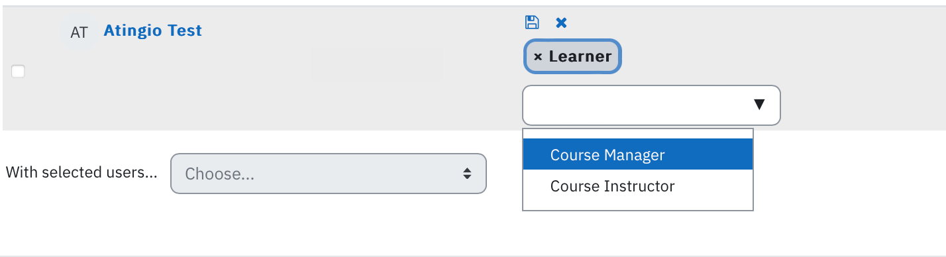Screen dimensions: 946x257
Task: Click blank area below Course Instructor option
Action: (x=638, y=206)
